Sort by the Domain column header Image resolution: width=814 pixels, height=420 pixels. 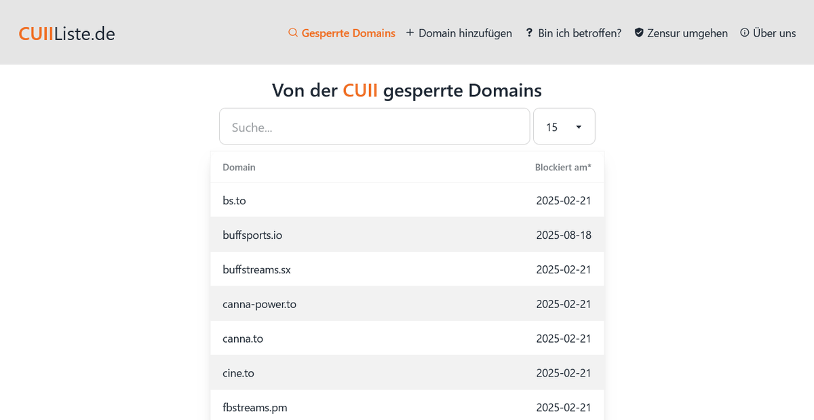tap(239, 167)
